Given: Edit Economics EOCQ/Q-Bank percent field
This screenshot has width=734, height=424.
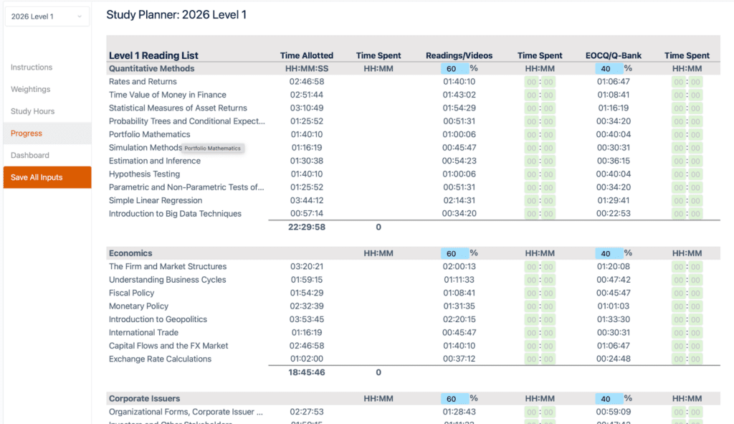Looking at the screenshot, I should pyautogui.click(x=608, y=253).
